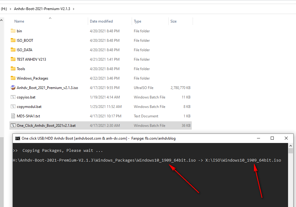This screenshot has width=296, height=207.
Task: Select file name MD5-SHA1.txt
Action: pos(28,116)
